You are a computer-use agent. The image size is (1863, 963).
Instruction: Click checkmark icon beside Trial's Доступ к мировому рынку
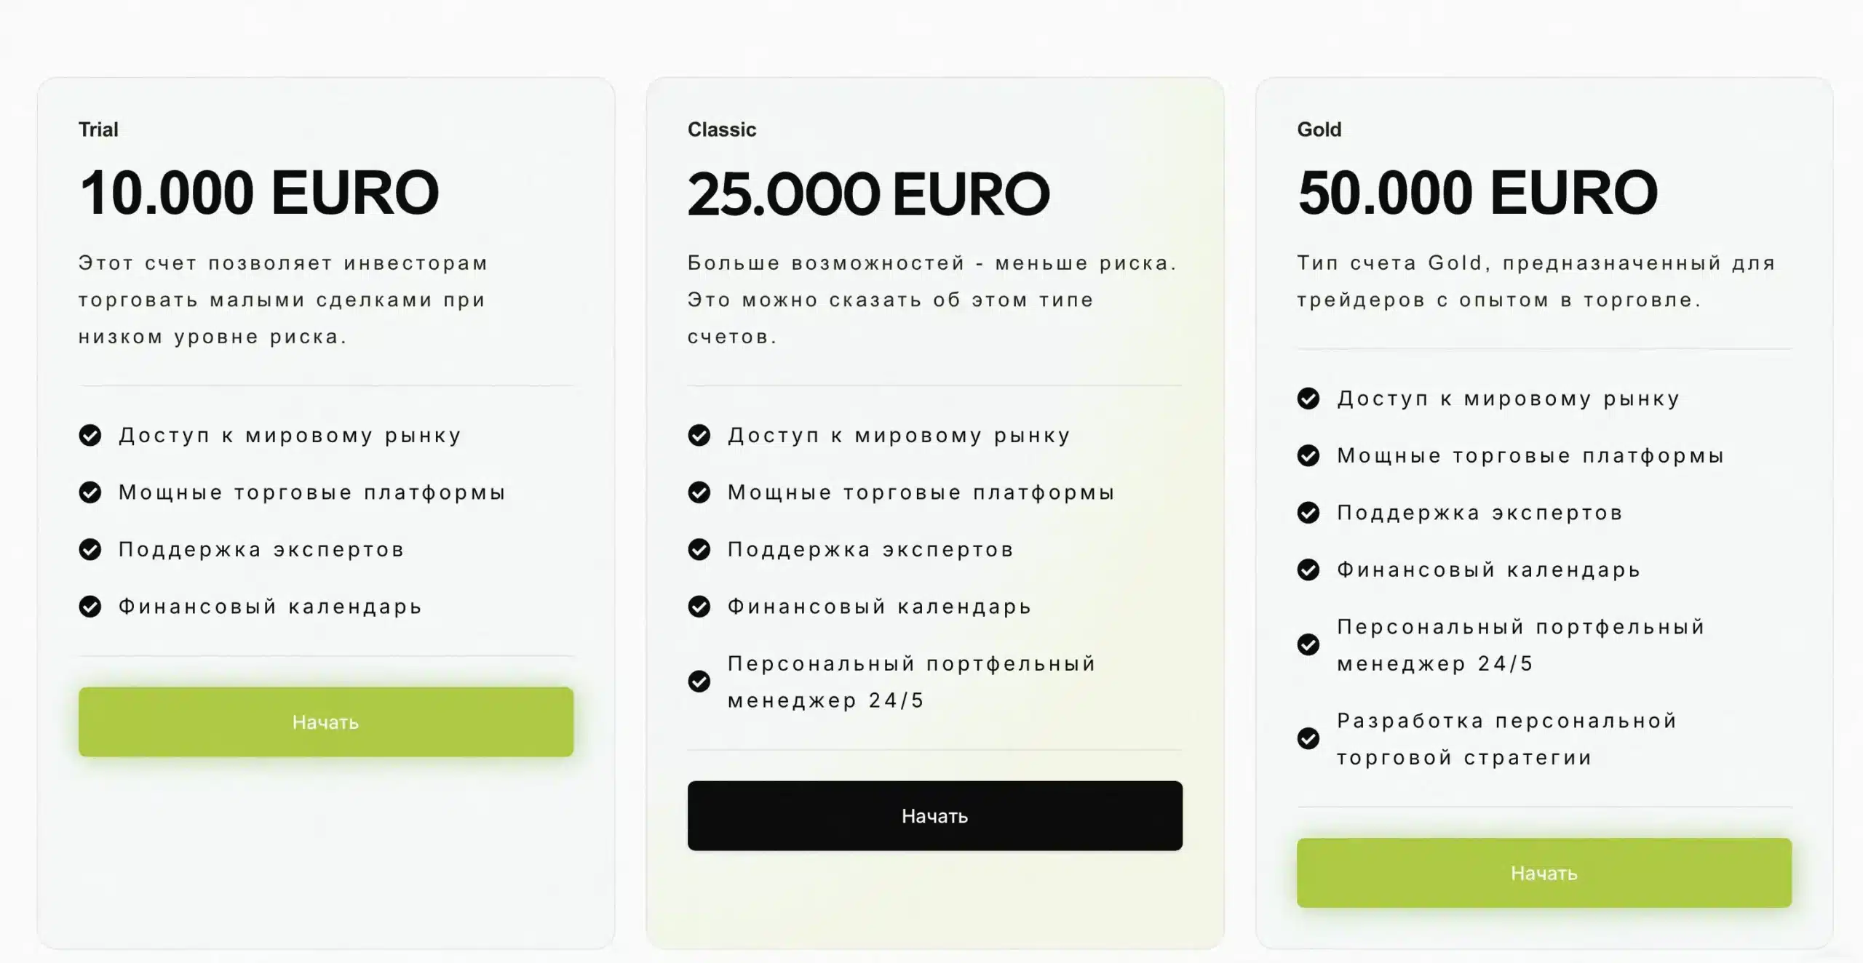[x=90, y=435]
